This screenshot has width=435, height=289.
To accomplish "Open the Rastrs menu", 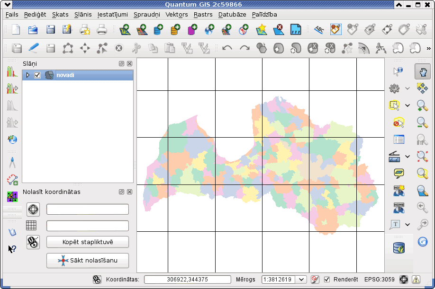I will click(203, 14).
